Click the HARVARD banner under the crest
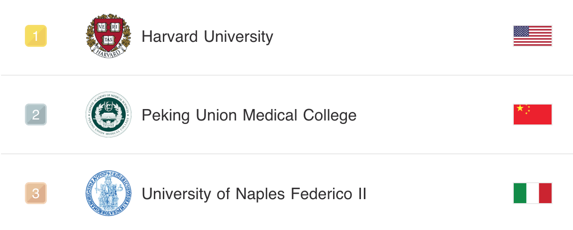Screen dimensions: 573x230 (x=108, y=52)
